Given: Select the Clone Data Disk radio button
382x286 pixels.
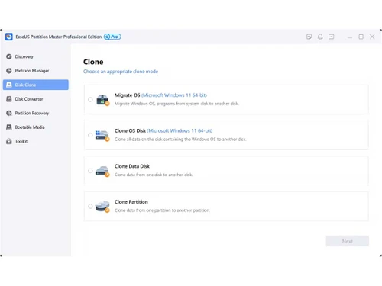Looking at the screenshot, I should point(90,171).
